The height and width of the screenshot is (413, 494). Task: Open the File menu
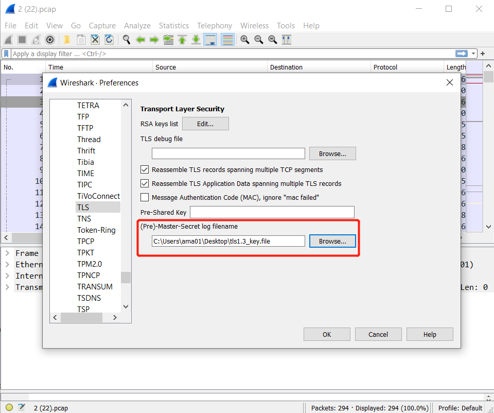tap(10, 26)
